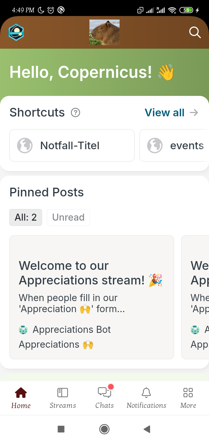The height and width of the screenshot is (443, 209).
Task: Tap the Appreciations Bot avatar icon
Action: coord(24,330)
